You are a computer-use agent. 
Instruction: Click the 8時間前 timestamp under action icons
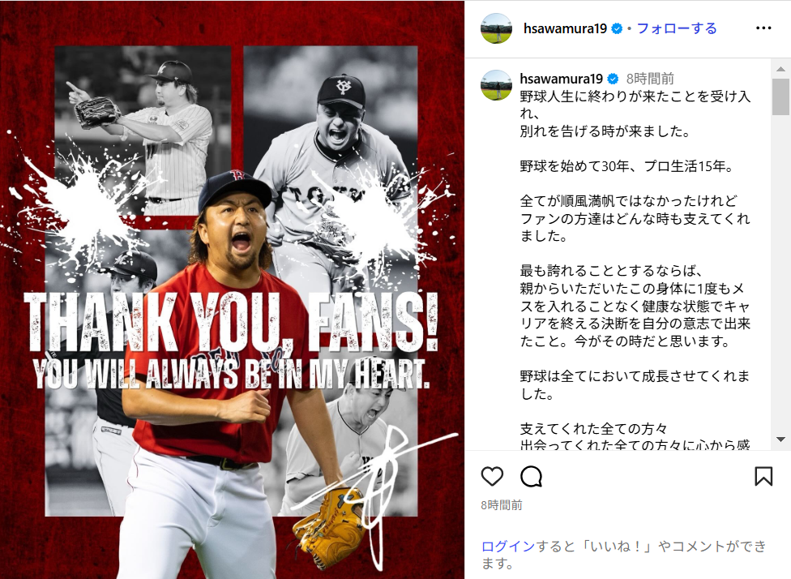tap(501, 505)
